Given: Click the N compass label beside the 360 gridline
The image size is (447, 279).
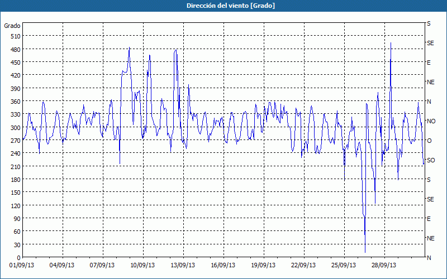Looking at the screenshot, I should click(429, 102).
